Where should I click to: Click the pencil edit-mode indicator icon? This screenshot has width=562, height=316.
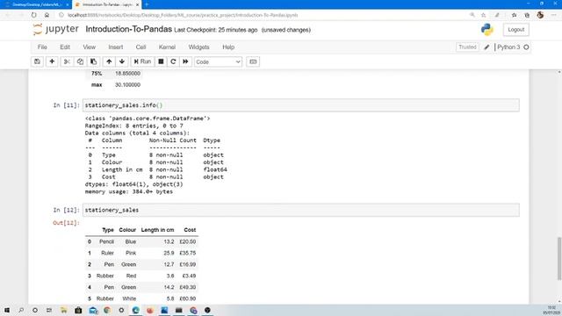(x=486, y=47)
